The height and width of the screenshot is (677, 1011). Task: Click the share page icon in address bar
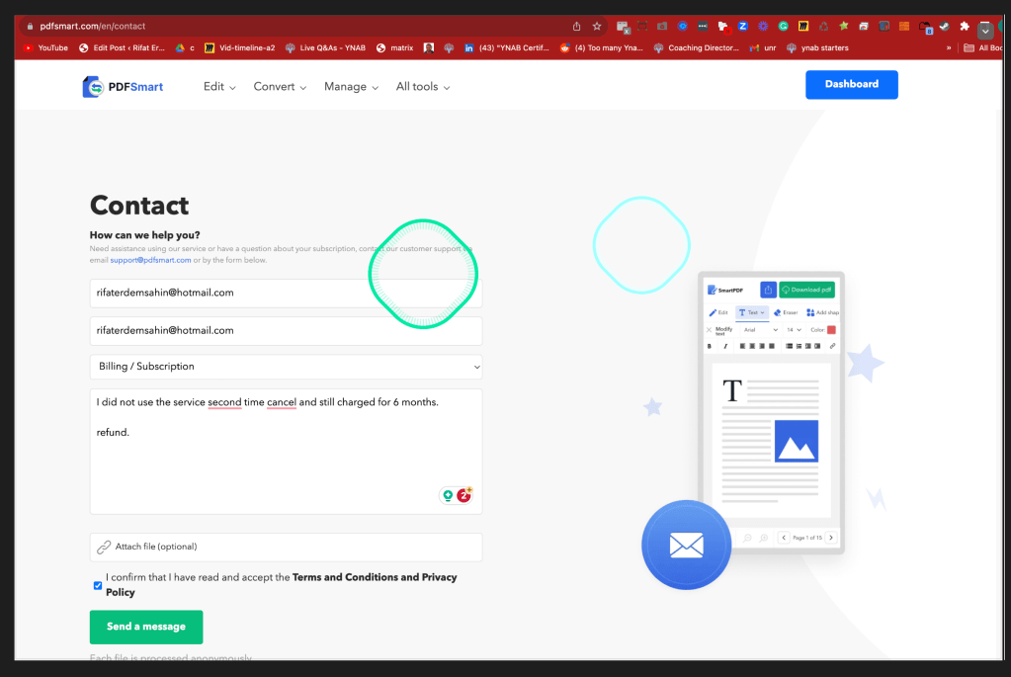pos(576,27)
